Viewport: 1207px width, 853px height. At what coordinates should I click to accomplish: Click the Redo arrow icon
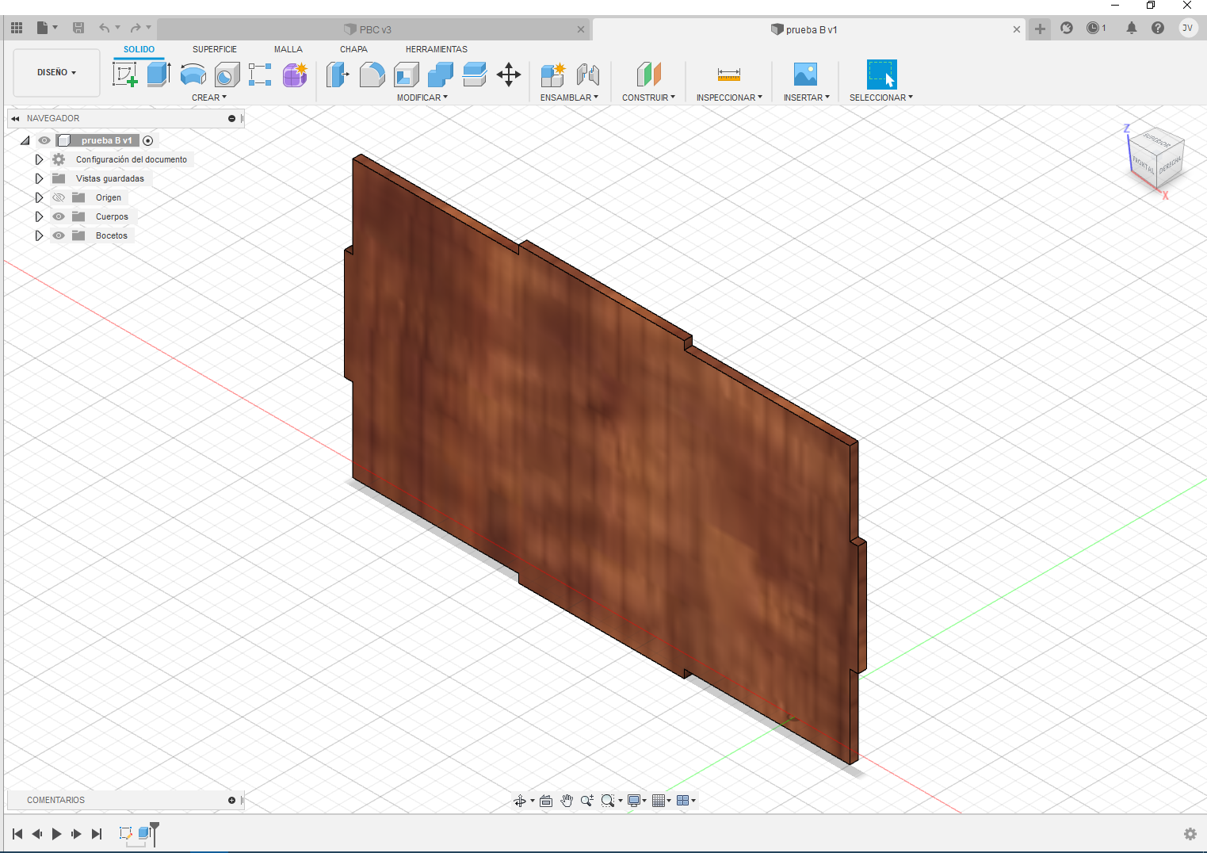[x=136, y=28]
